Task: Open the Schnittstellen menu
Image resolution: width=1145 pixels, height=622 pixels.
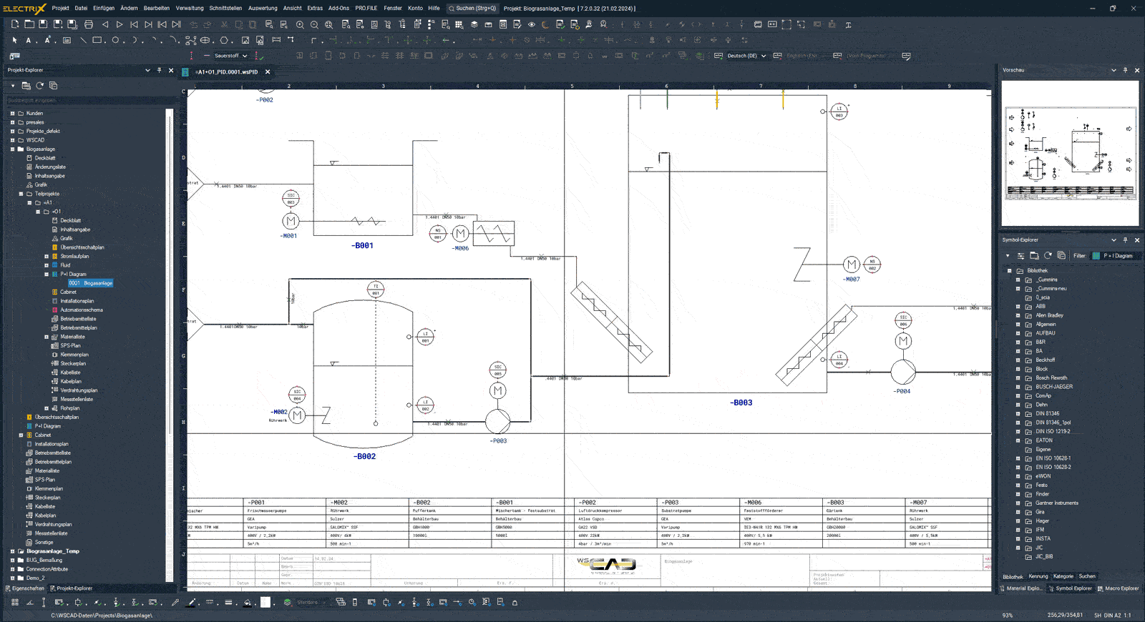Action: [x=225, y=9]
